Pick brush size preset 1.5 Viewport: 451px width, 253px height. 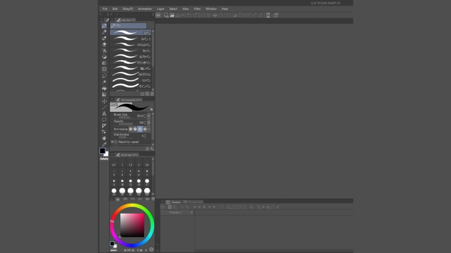click(130, 164)
